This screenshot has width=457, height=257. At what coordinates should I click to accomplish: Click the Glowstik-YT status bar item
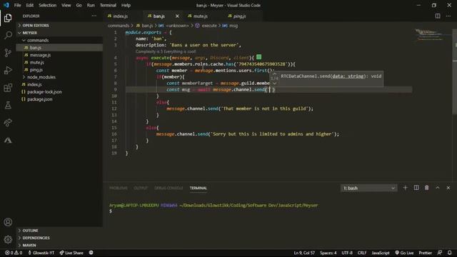(x=41, y=253)
